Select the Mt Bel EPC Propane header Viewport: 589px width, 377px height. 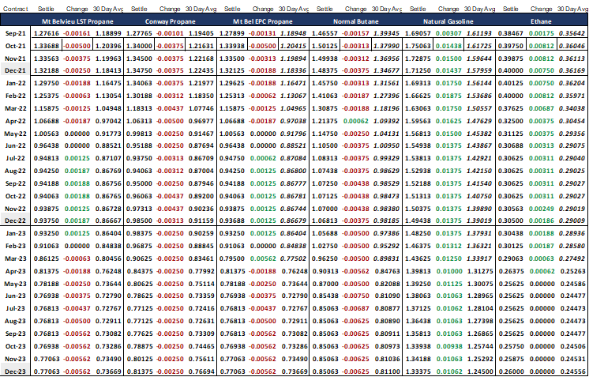click(x=263, y=21)
